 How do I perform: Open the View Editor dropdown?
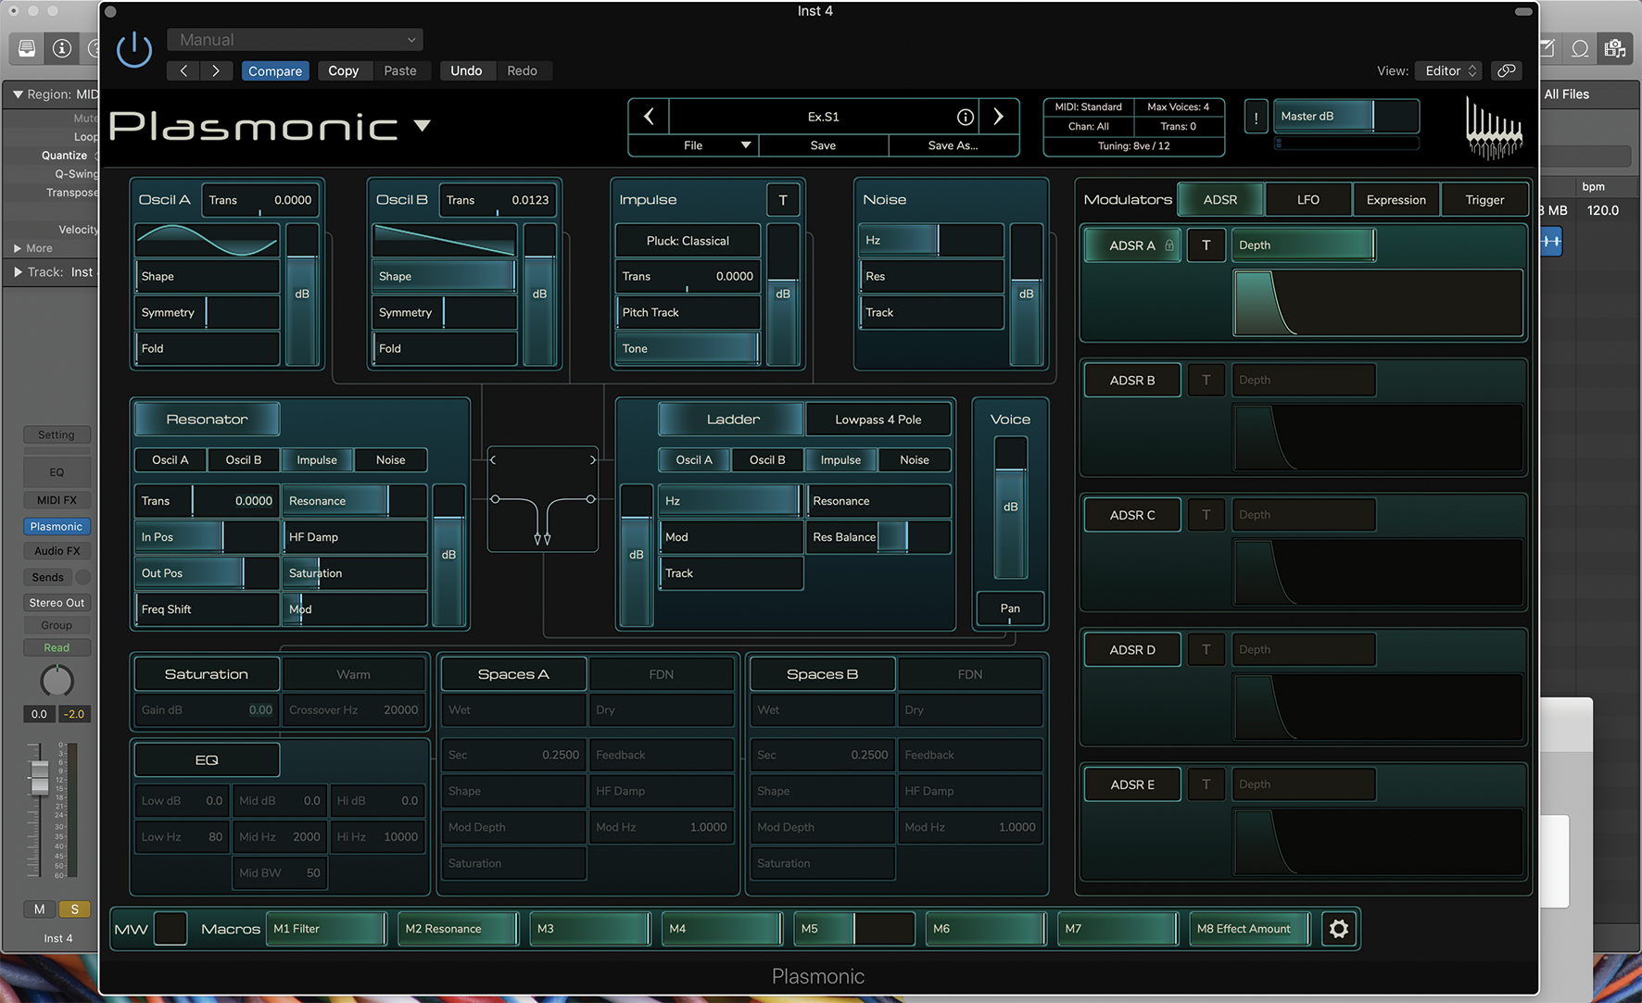click(x=1449, y=70)
